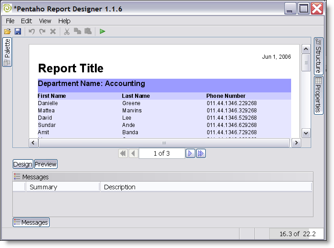This screenshot has width=334, height=248.
Task: Redo the action in the toolbar
Action: tap(42, 31)
